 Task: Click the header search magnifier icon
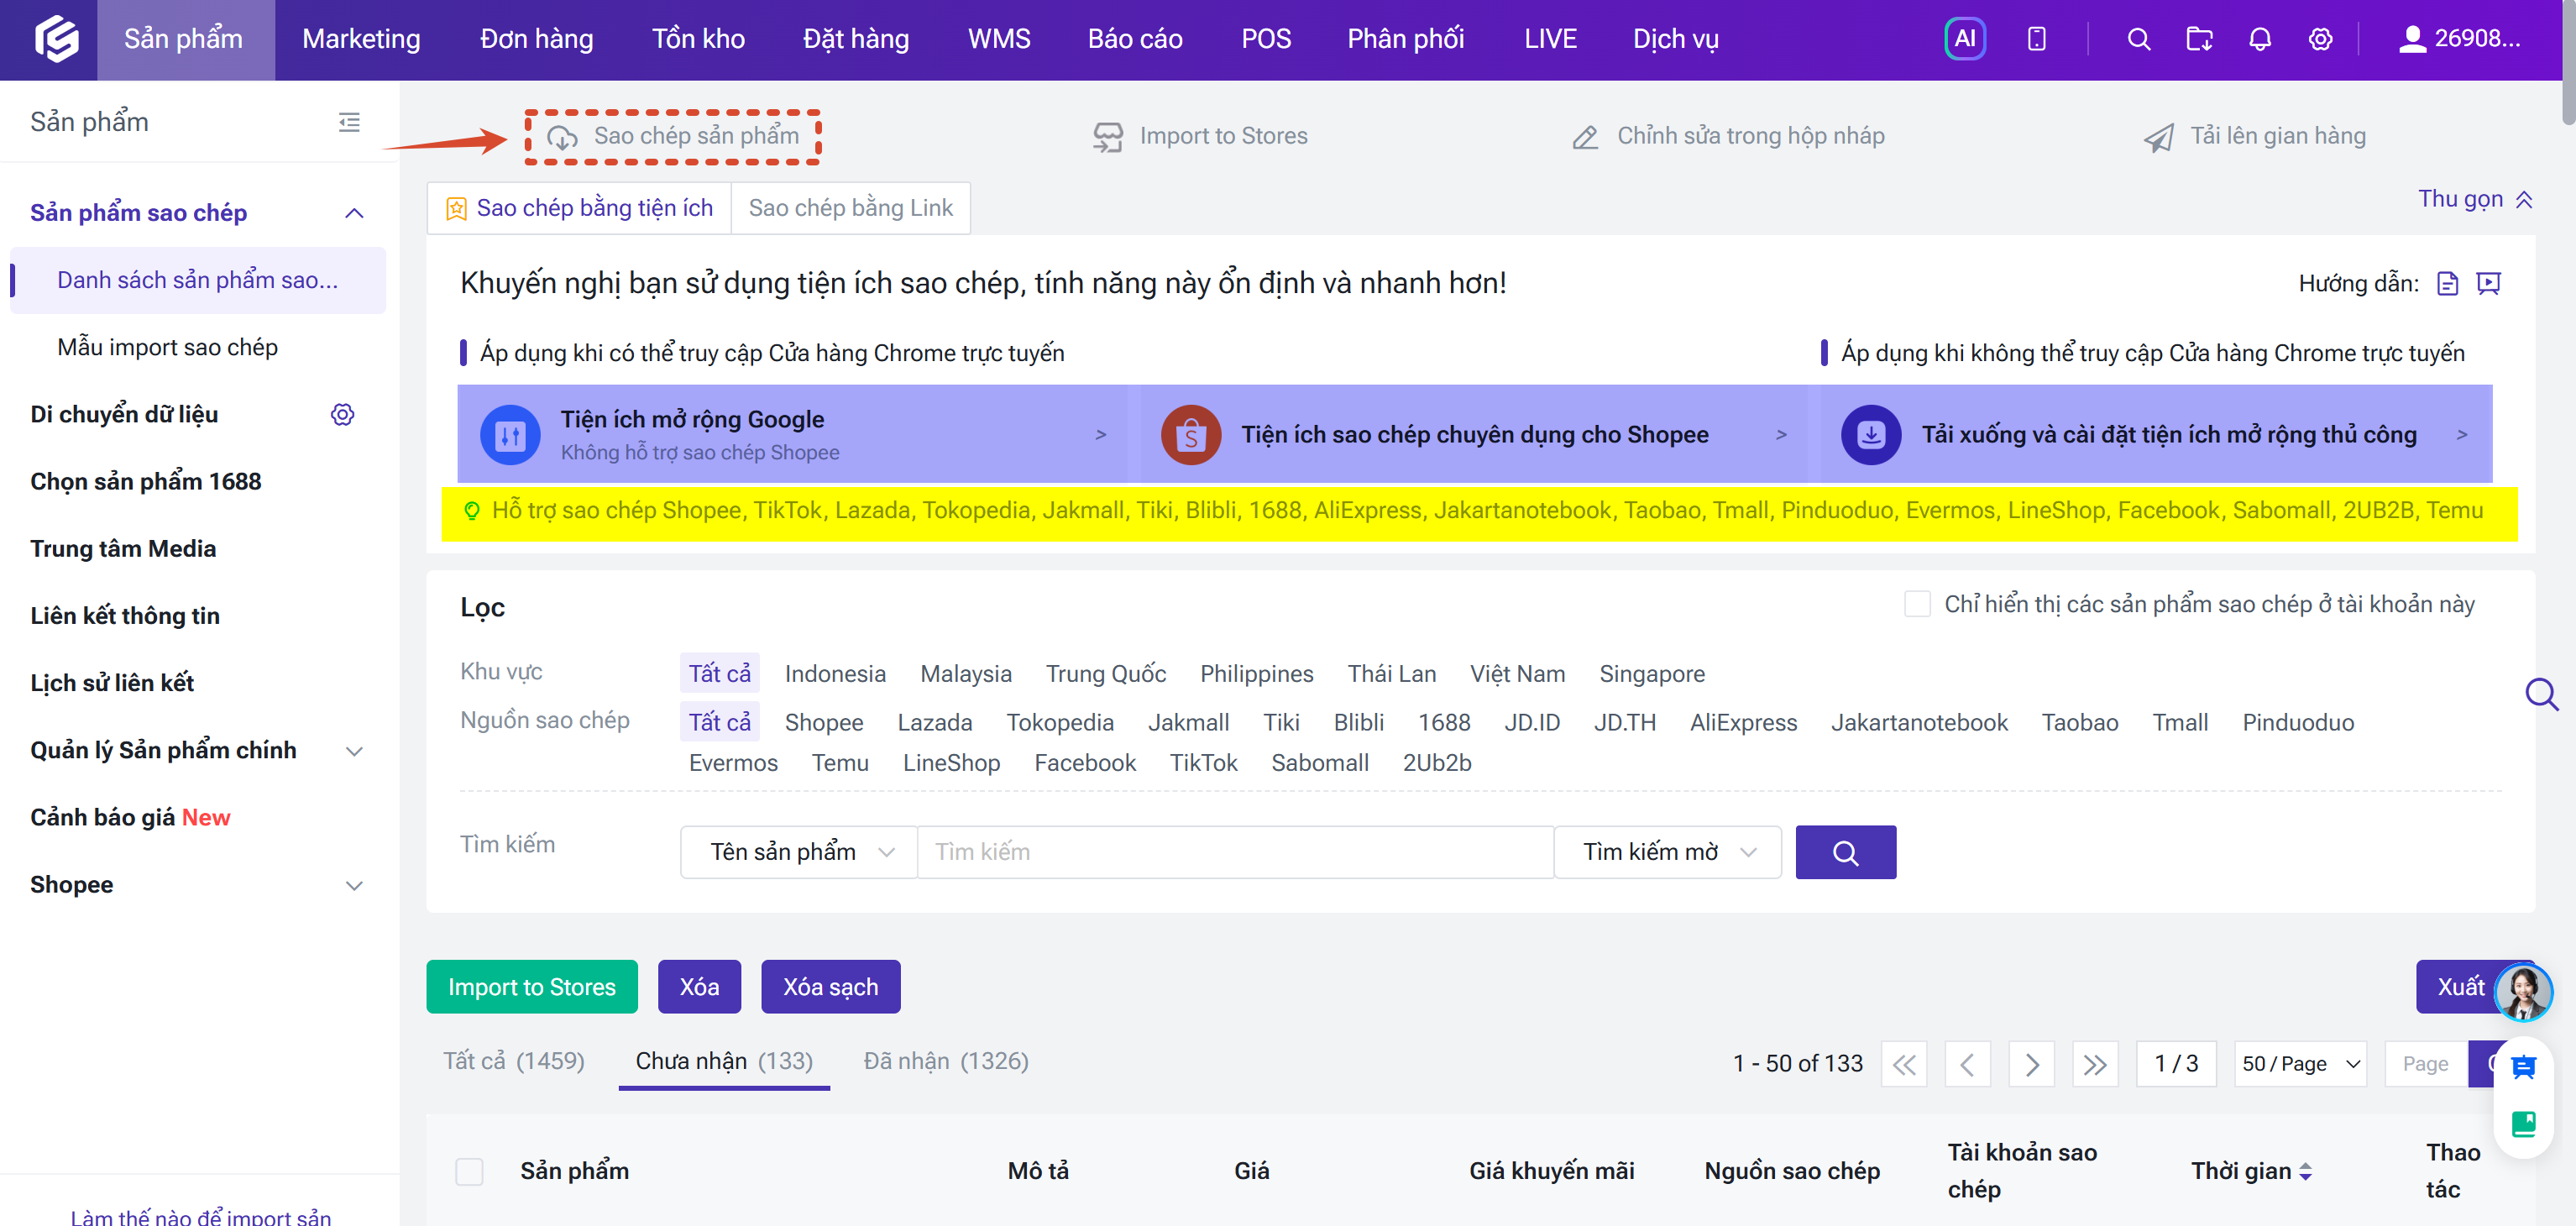click(2138, 39)
